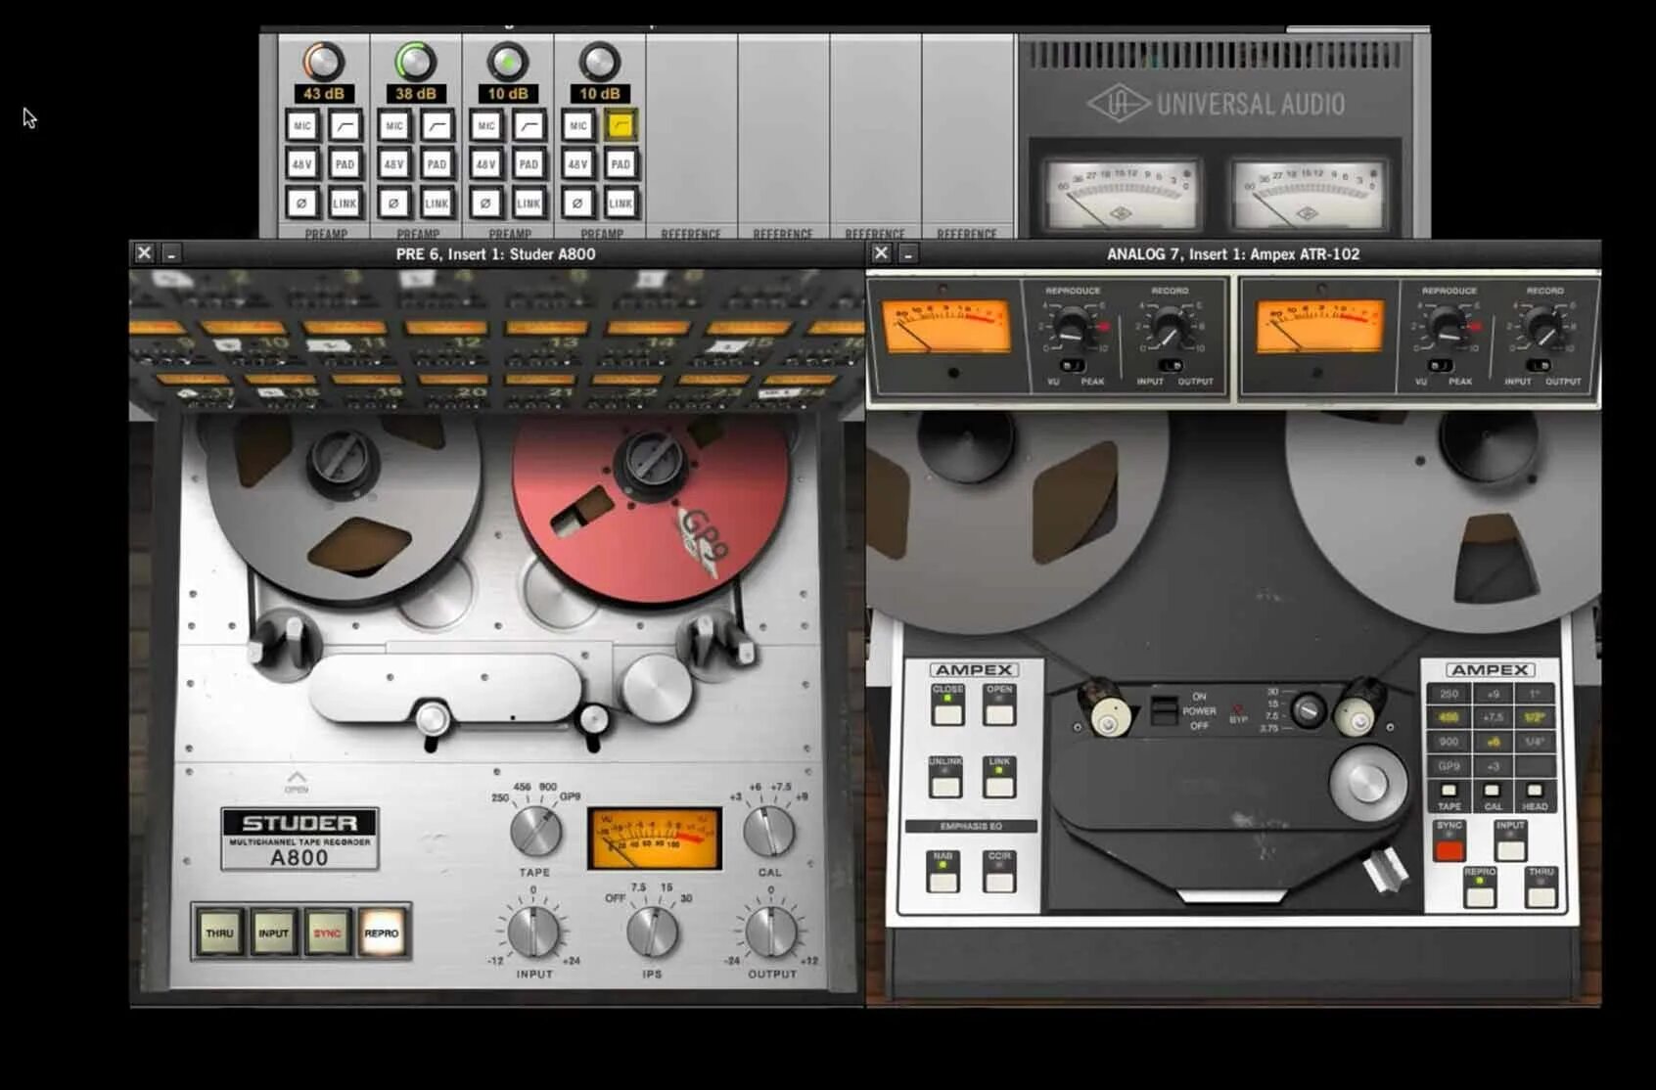The width and height of the screenshot is (1656, 1090).
Task: Switch the Ampex power switch
Action: coord(1164,710)
